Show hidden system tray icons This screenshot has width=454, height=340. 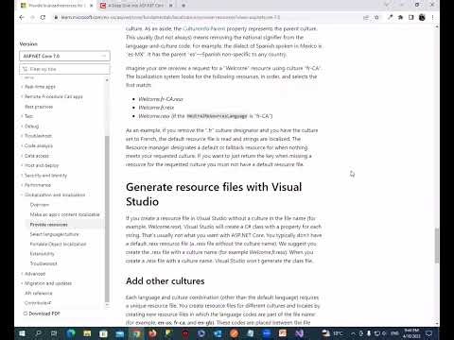click(x=353, y=333)
